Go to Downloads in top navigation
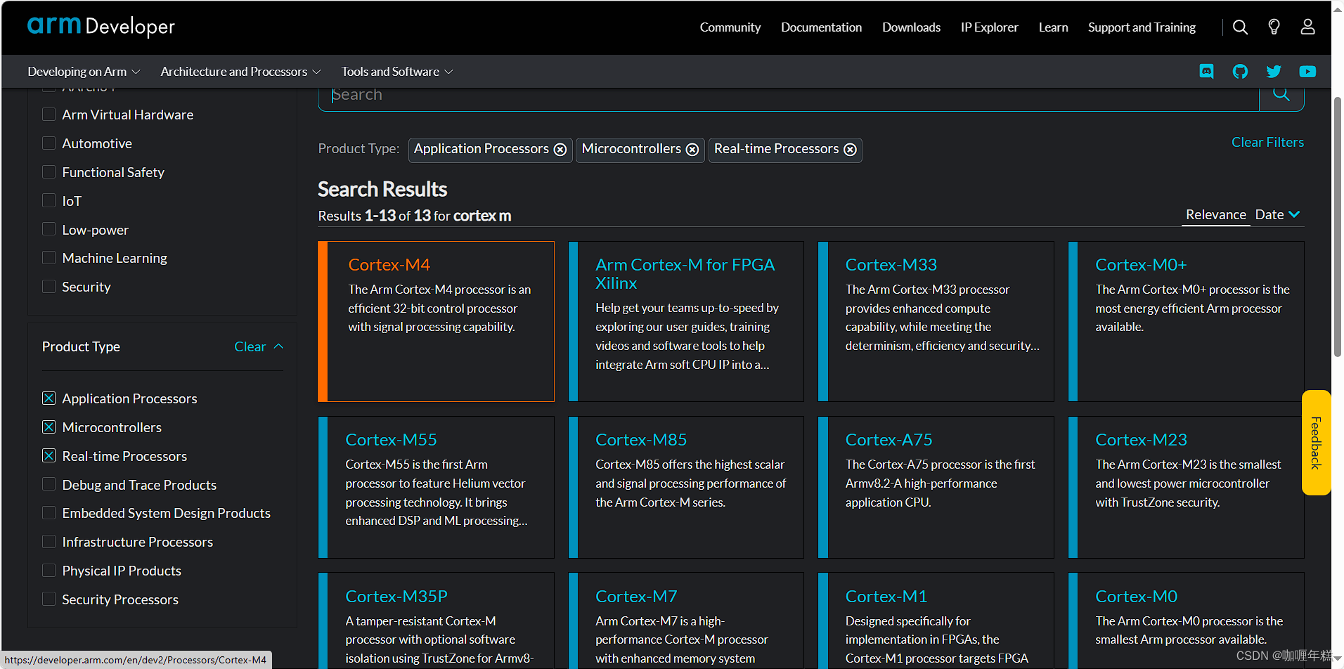 (x=911, y=27)
